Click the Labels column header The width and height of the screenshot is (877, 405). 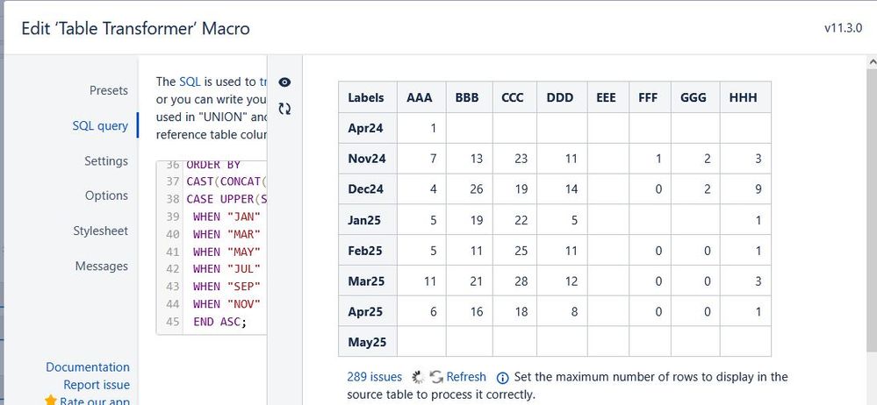pos(368,97)
